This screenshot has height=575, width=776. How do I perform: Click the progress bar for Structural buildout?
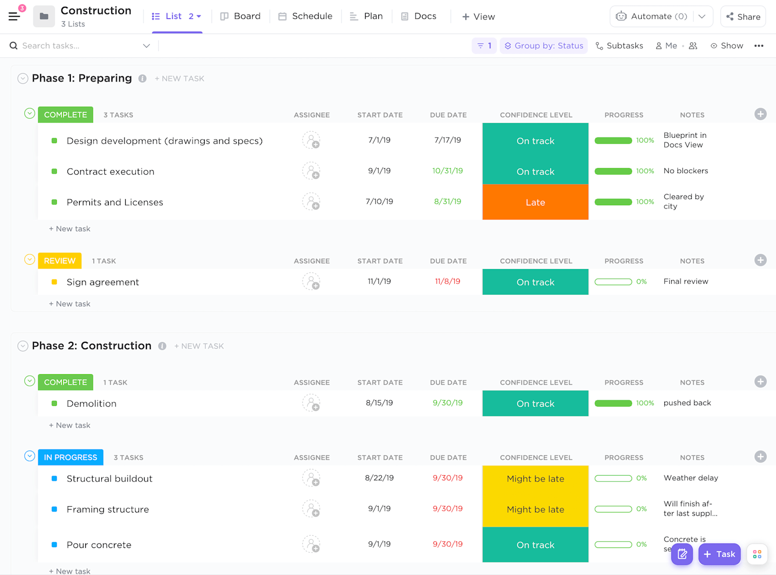613,478
